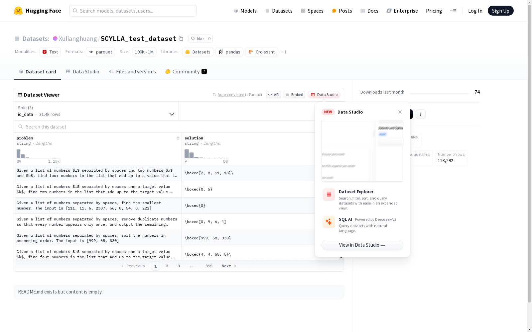This screenshot has width=532, height=332.
Task: Select row with solution \boxed{999, 68, 330}
Action: (164, 238)
